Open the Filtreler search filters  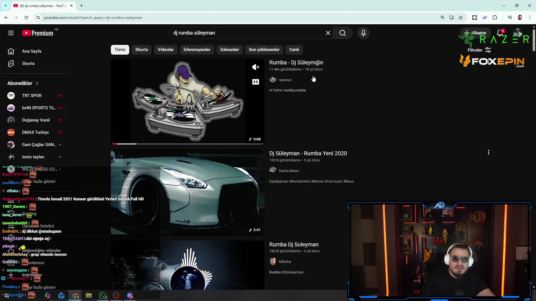pos(479,50)
